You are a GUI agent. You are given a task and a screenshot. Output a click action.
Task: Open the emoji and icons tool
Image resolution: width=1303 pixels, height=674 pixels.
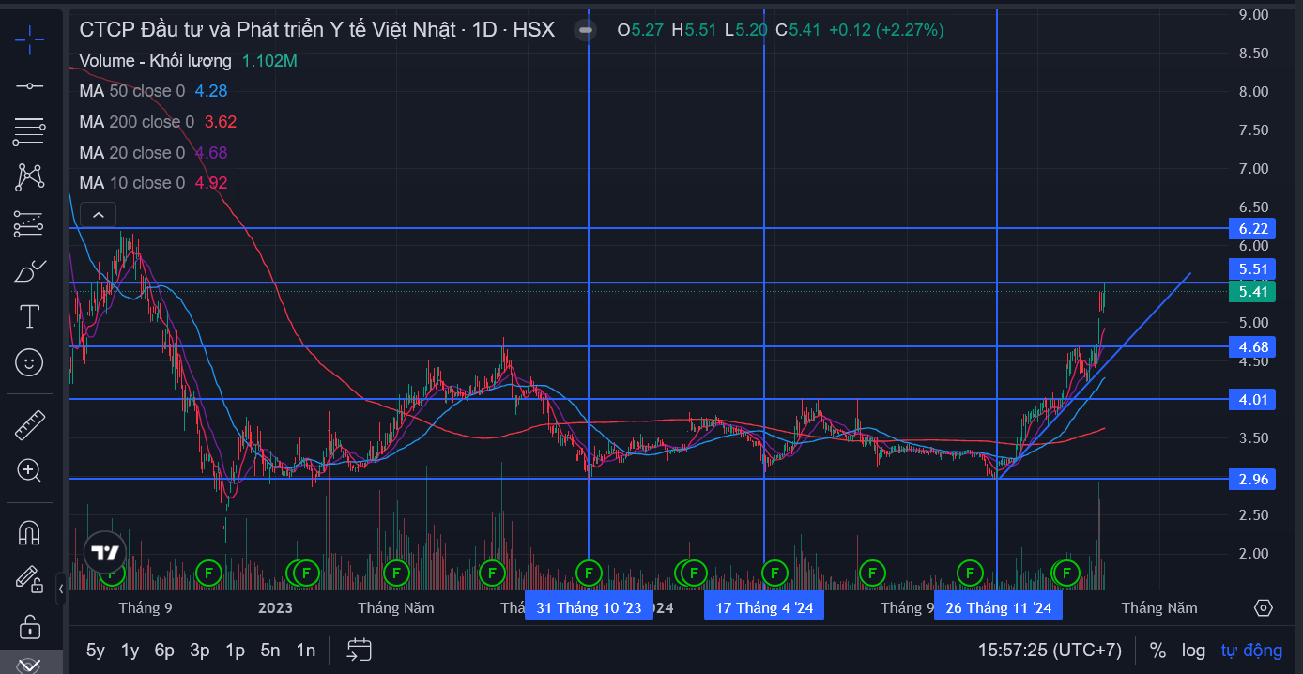[x=29, y=361]
